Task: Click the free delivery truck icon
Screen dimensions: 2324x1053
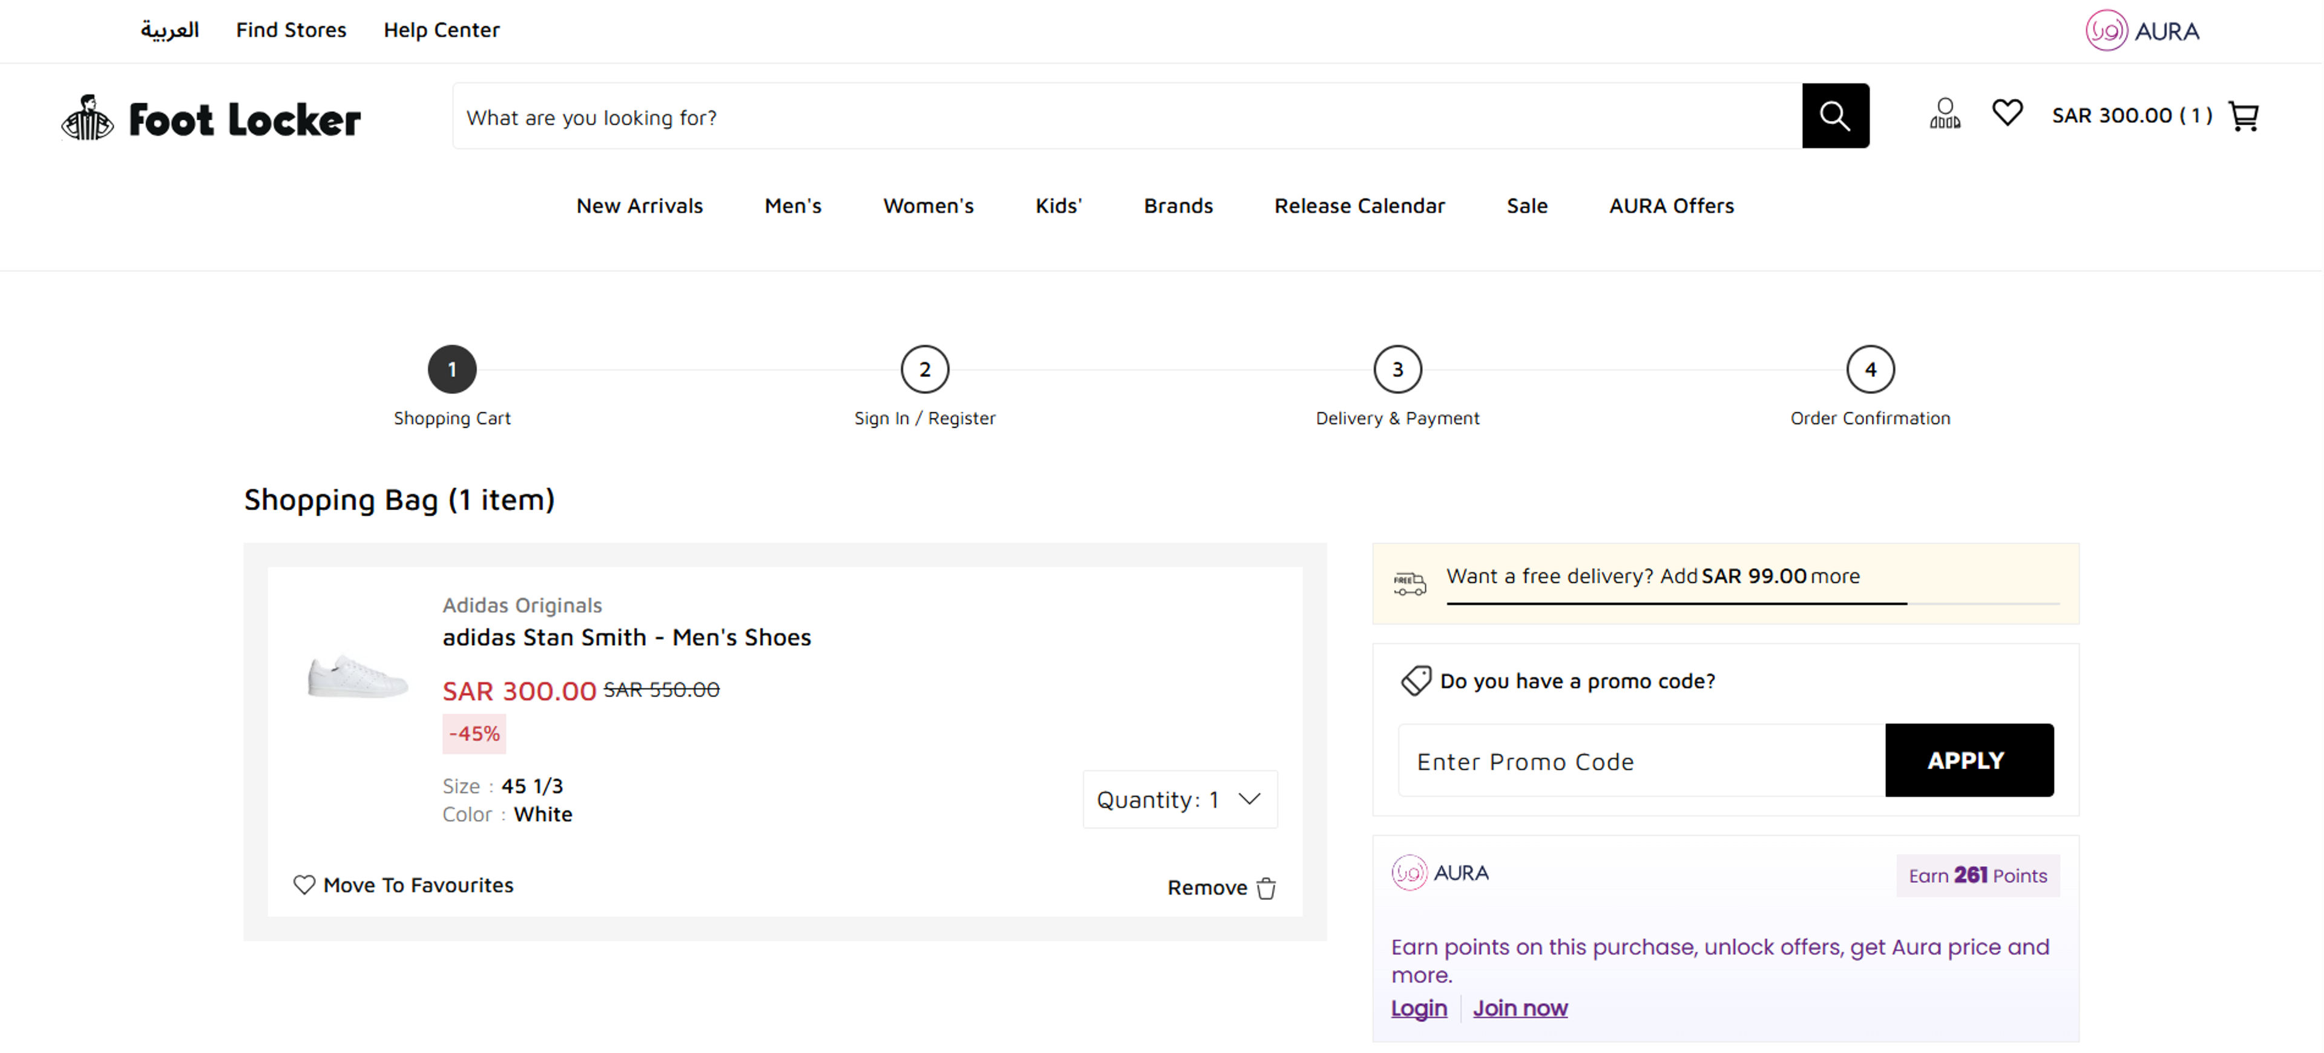Action: [x=1409, y=584]
